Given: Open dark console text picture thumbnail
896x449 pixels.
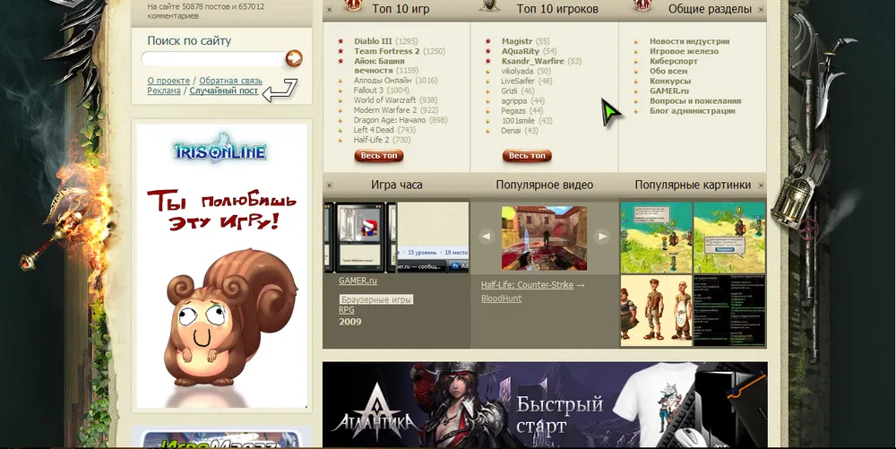Looking at the screenshot, I should 729,310.
